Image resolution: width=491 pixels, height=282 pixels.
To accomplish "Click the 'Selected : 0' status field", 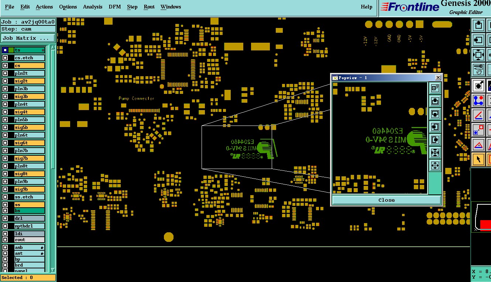I will (x=28, y=278).
